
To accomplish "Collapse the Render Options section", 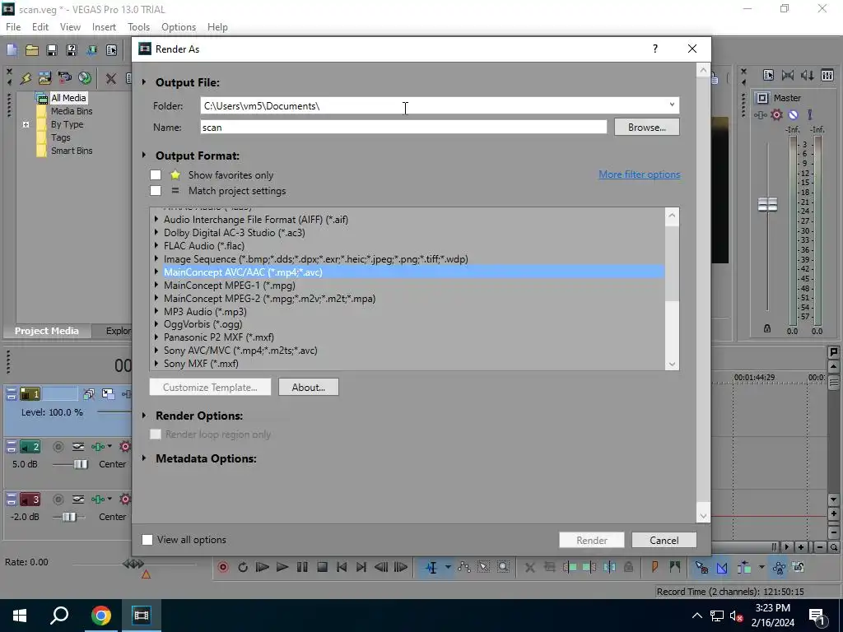I will [x=144, y=416].
